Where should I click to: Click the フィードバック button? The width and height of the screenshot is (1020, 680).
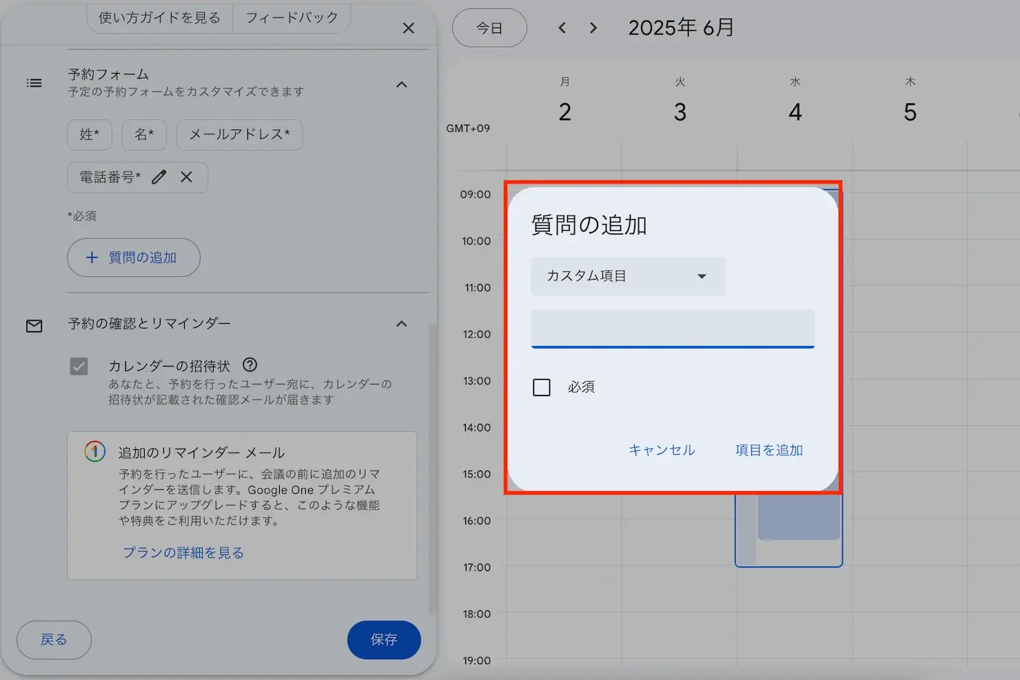tap(292, 18)
